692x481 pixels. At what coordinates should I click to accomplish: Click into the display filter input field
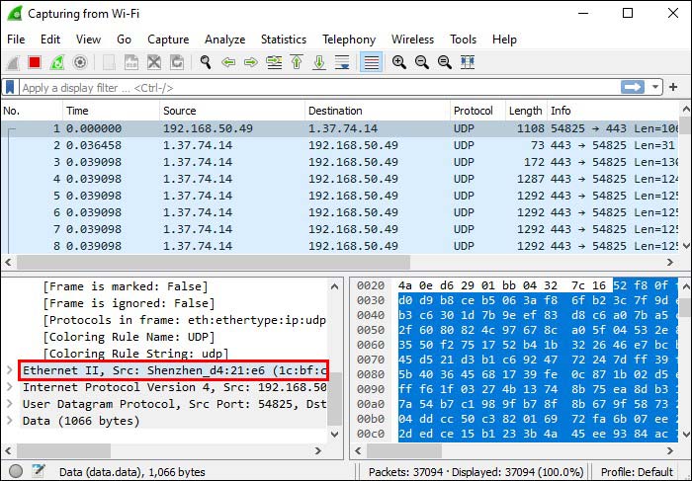pyautogui.click(x=319, y=88)
